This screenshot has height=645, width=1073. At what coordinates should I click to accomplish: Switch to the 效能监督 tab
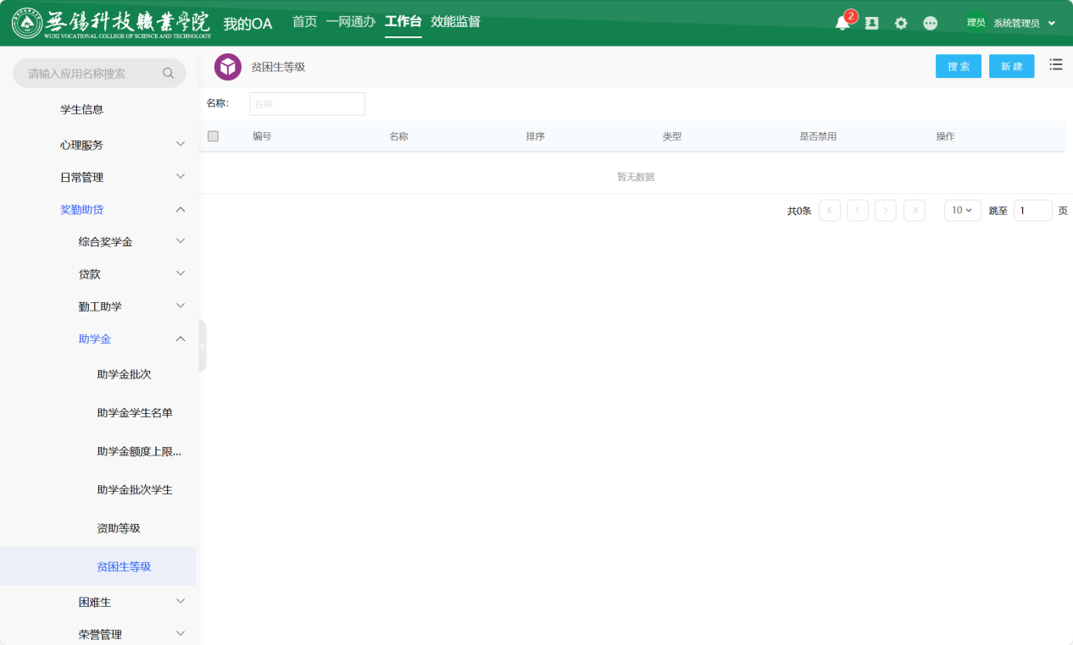[x=455, y=22]
